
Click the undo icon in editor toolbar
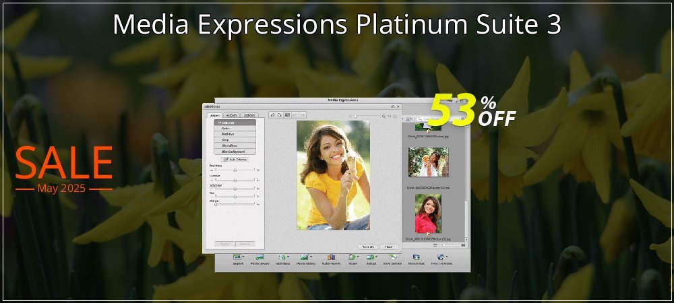[x=295, y=115]
